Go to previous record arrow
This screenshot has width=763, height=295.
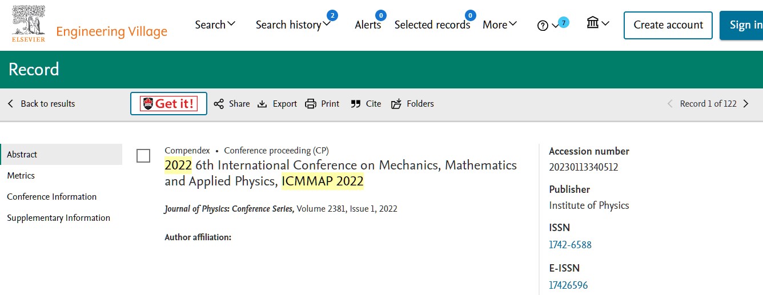670,104
